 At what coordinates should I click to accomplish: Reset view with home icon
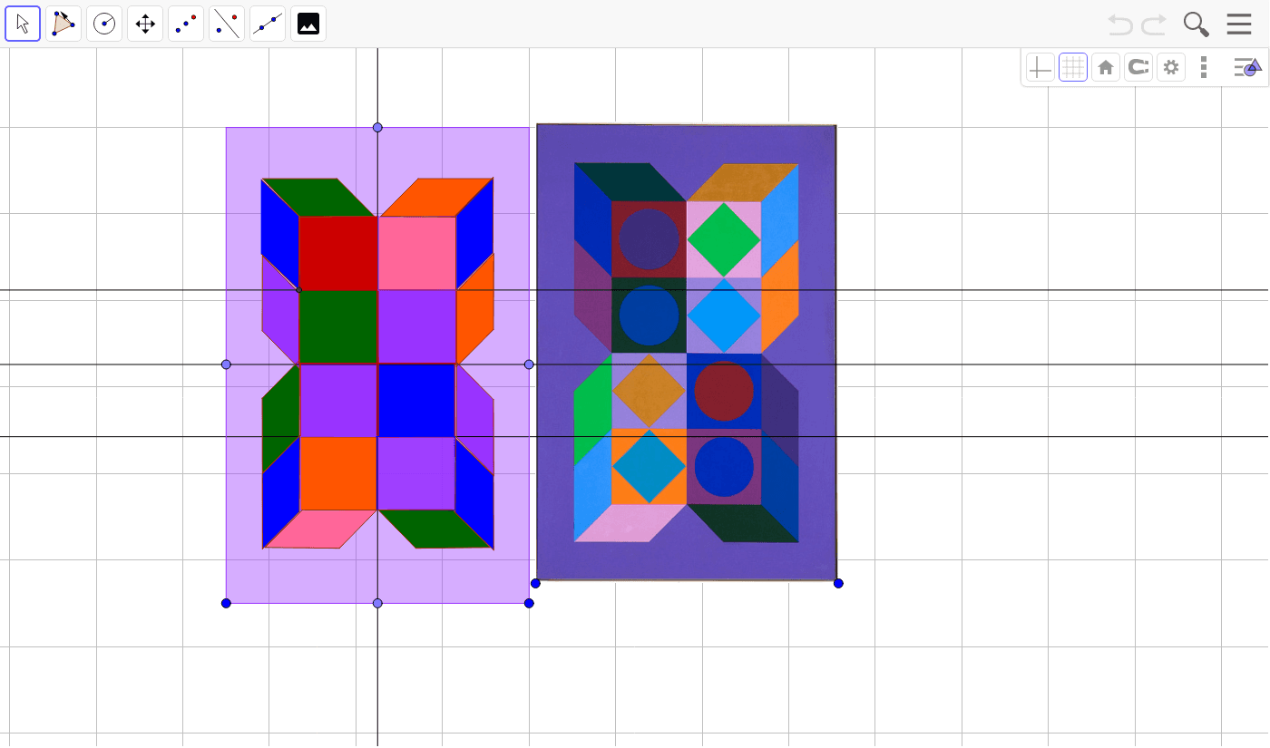pyautogui.click(x=1106, y=67)
